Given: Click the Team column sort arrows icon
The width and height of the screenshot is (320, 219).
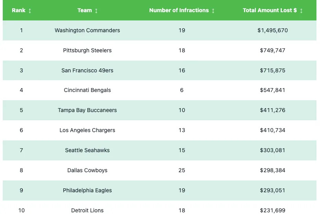Looking at the screenshot, I should click(x=96, y=11).
